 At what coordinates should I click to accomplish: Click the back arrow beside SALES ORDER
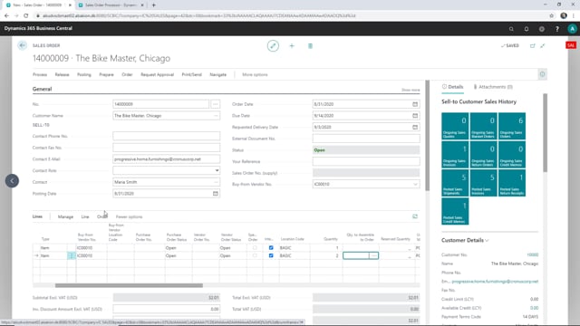pos(22,45)
